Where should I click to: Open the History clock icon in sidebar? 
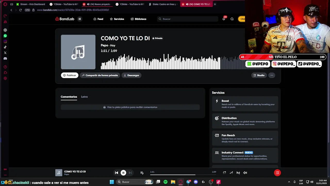click(5, 67)
